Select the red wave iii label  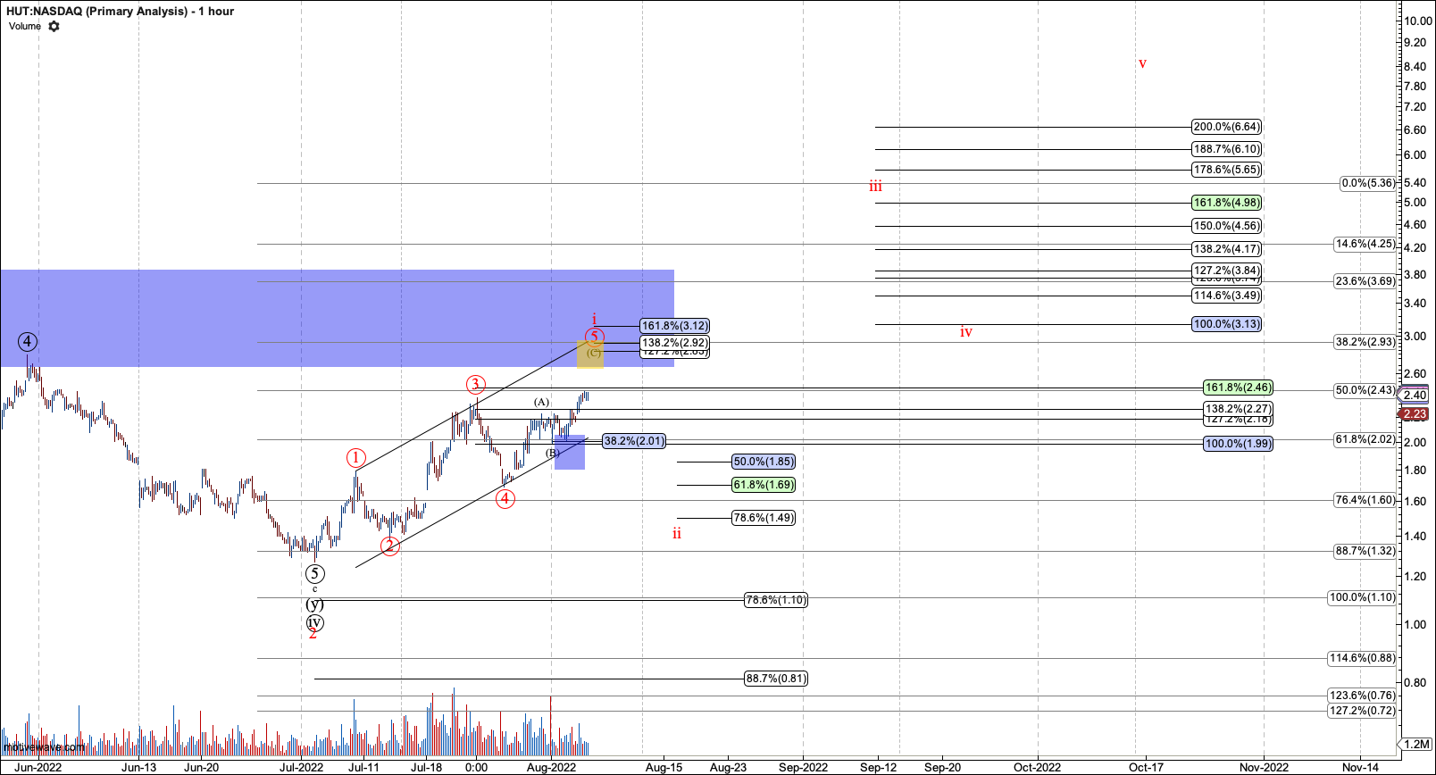point(875,186)
